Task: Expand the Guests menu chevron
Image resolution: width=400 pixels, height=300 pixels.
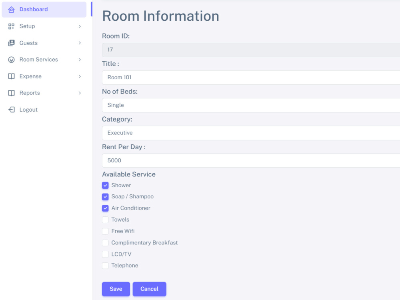Action: [80, 43]
